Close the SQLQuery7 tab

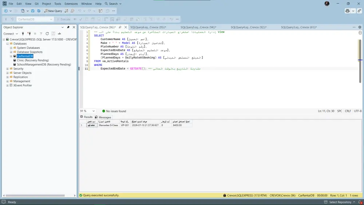[126, 27]
